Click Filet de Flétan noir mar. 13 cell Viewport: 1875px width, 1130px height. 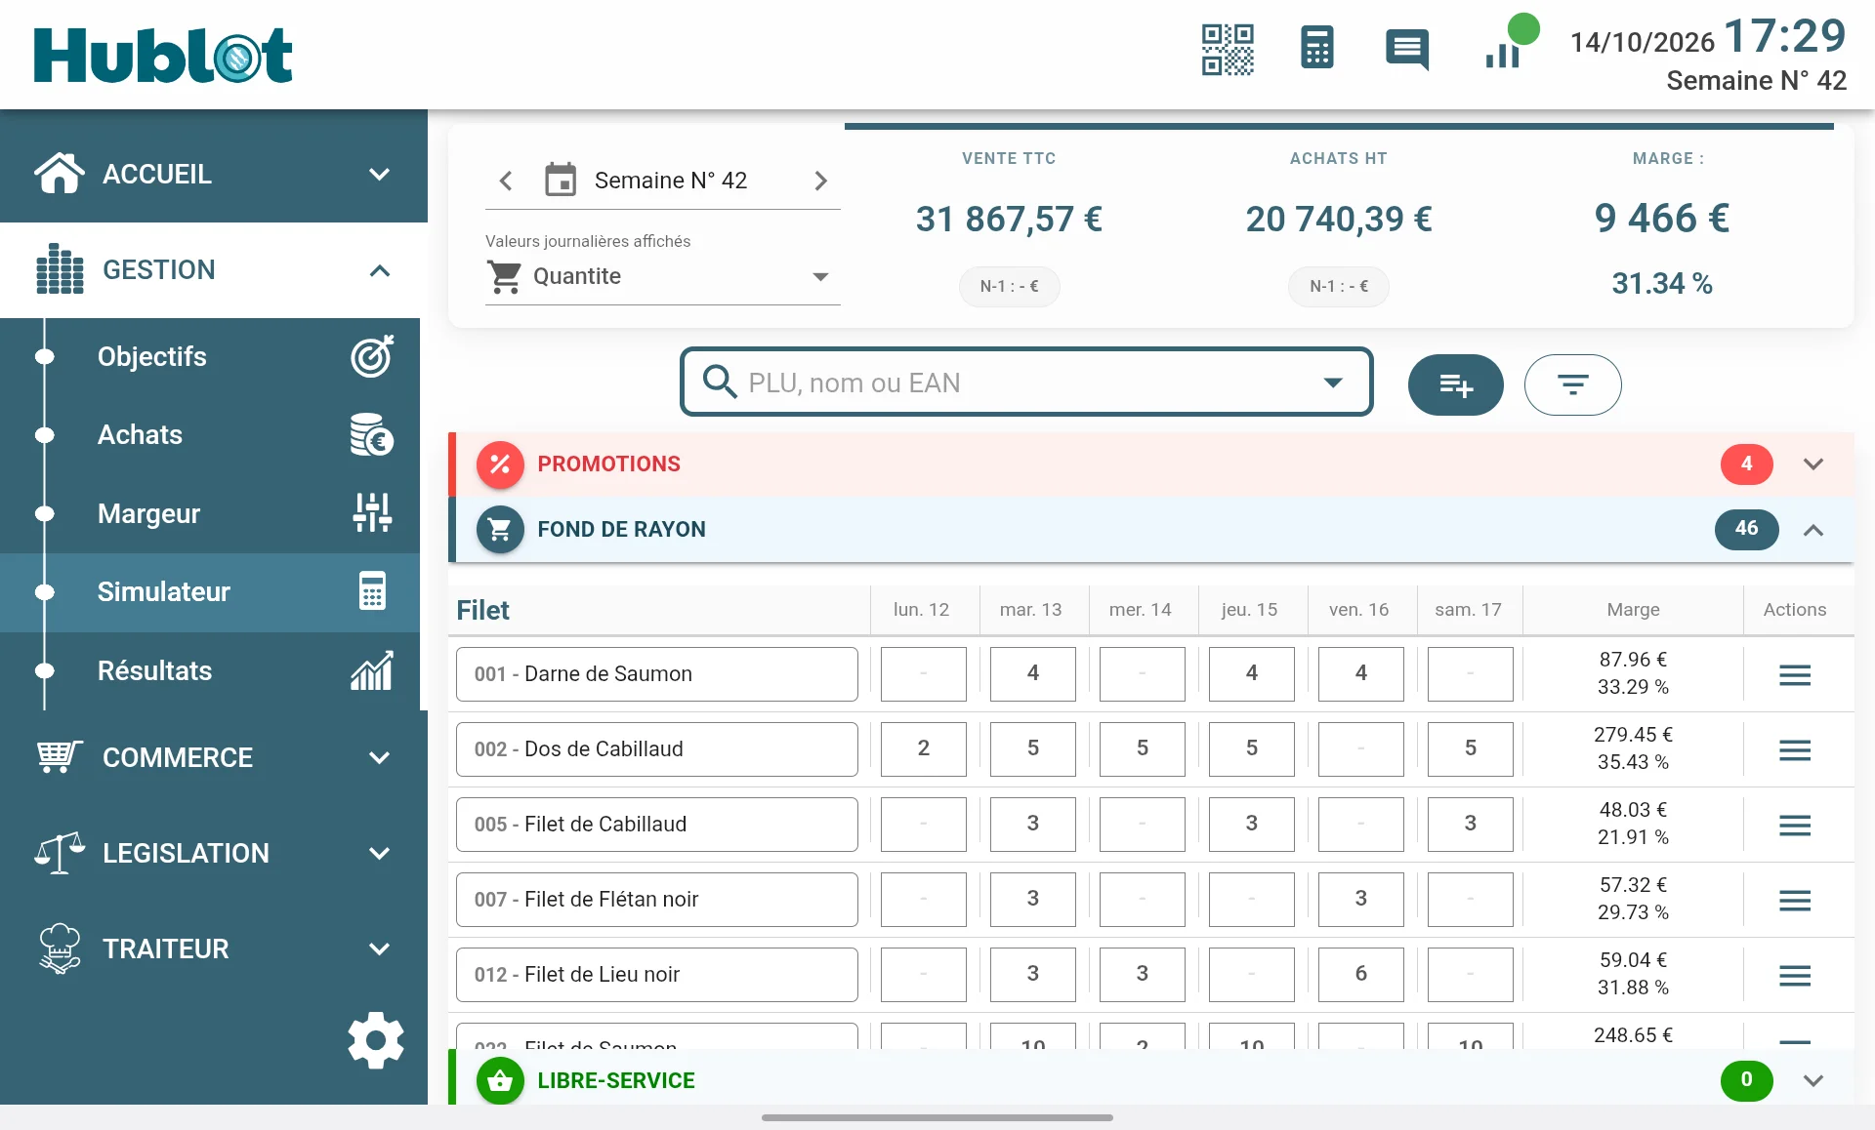[1033, 899]
